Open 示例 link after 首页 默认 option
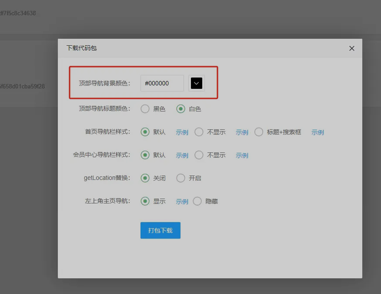The image size is (381, 294). [x=182, y=132]
